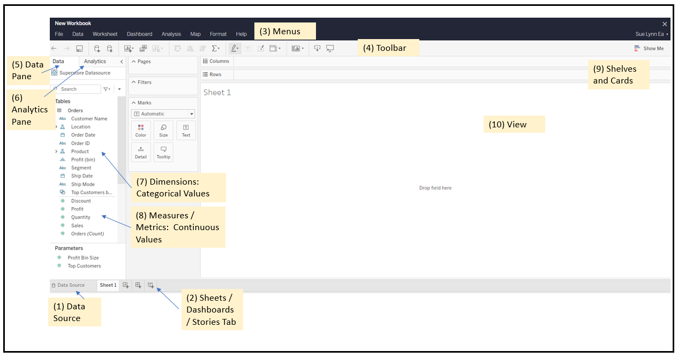The height and width of the screenshot is (358, 678).
Task: Click the Sort Descending toolbar icon
Action: click(x=202, y=48)
